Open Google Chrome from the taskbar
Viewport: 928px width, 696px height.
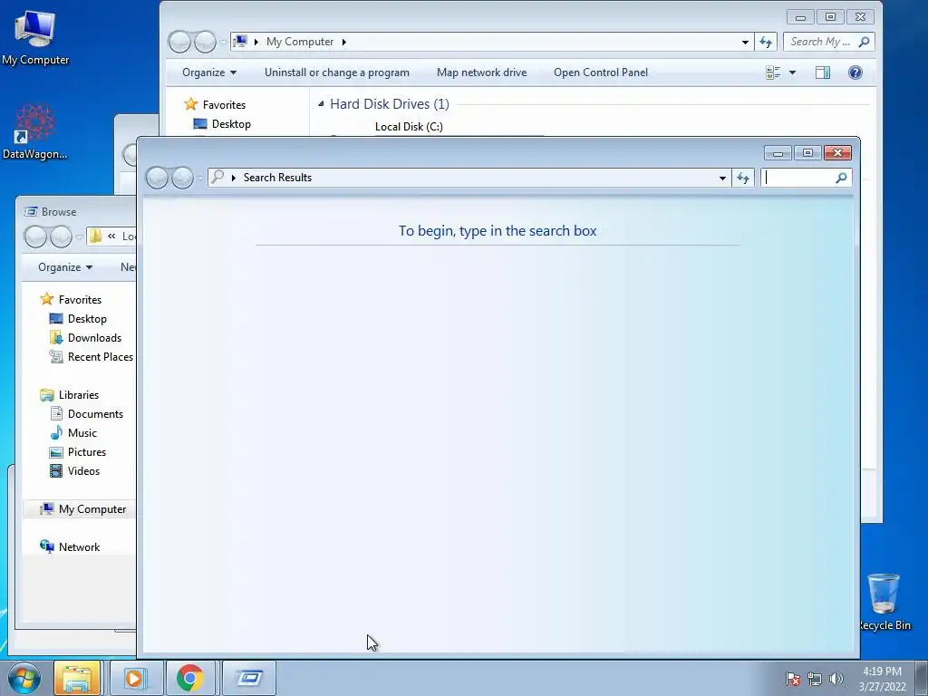(190, 678)
